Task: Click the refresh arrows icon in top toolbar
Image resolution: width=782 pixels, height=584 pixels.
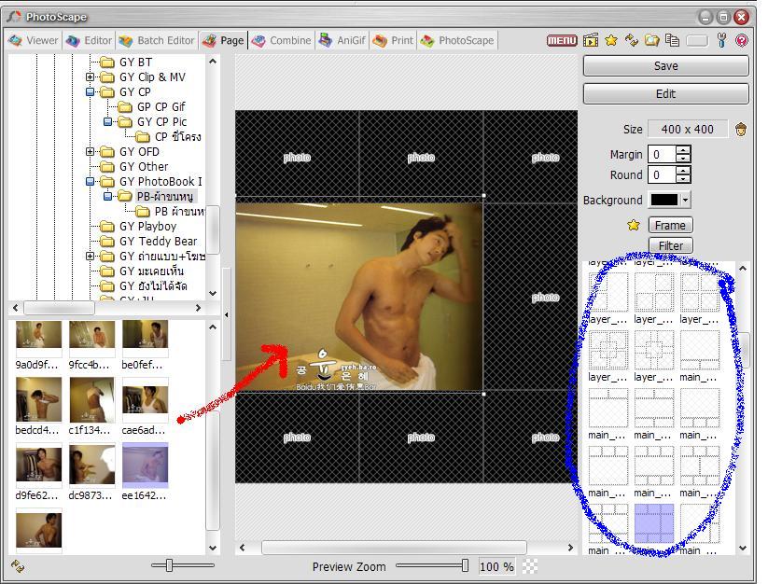Action: 632,40
